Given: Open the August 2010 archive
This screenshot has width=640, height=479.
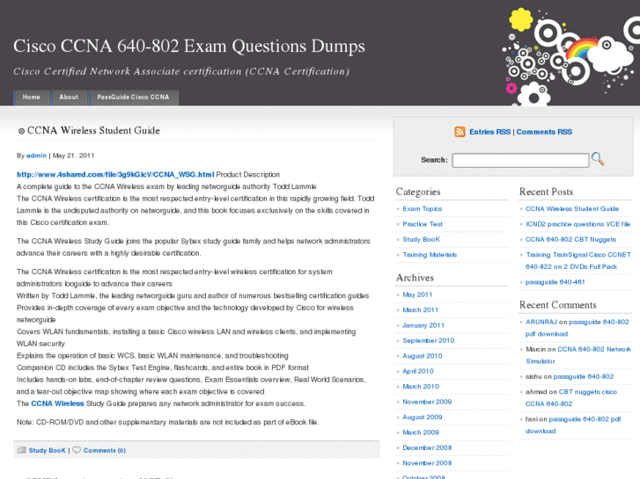Looking at the screenshot, I should tap(423, 356).
